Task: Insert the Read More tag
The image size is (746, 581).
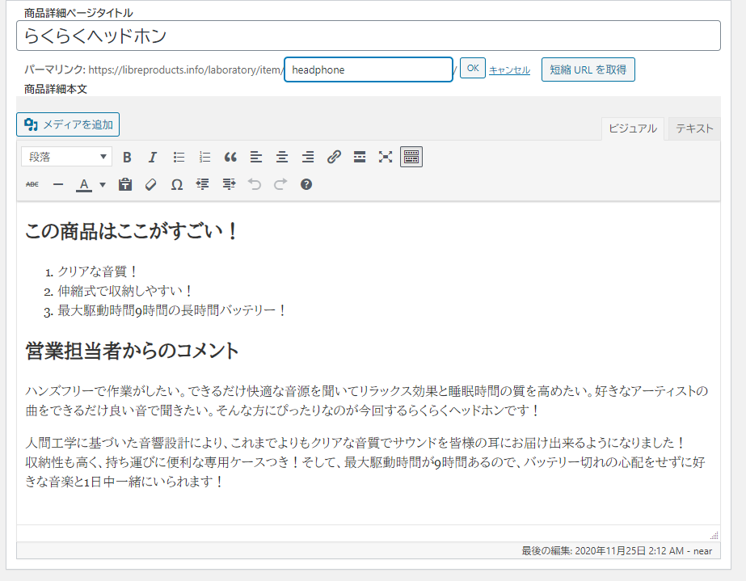Action: pyautogui.click(x=360, y=157)
